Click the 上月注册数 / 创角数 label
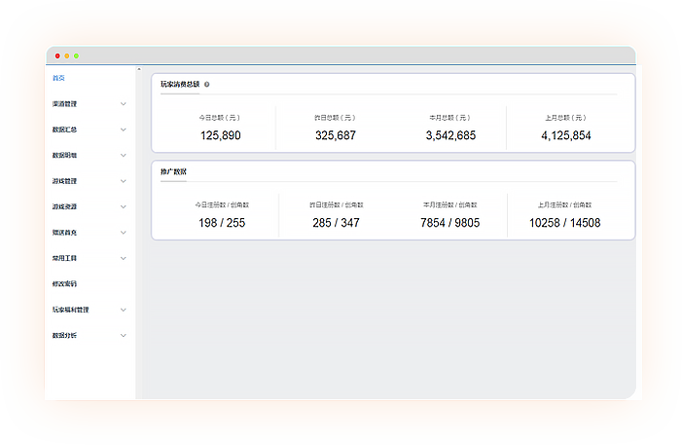Viewport: 682px width, 445px height. [564, 204]
